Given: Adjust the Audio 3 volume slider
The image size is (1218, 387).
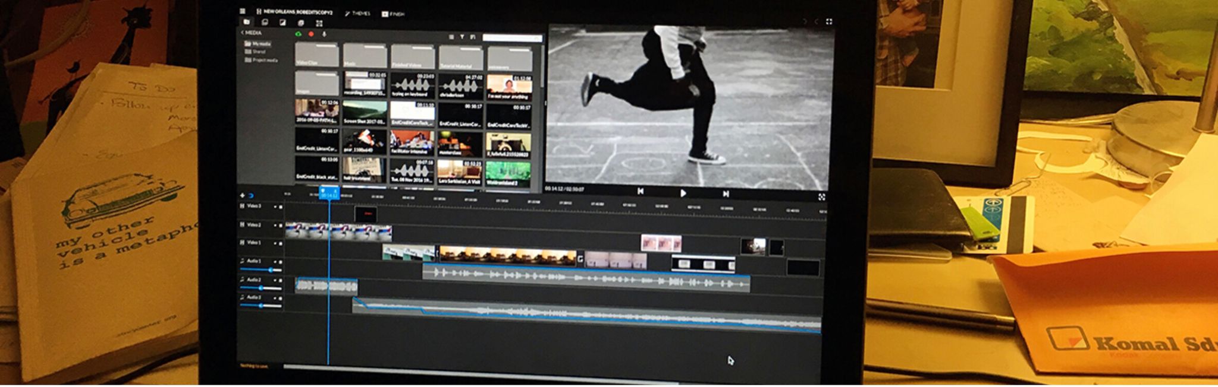Looking at the screenshot, I should [260, 306].
